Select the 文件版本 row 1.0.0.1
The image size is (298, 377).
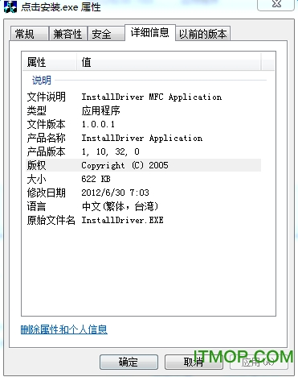(143, 124)
